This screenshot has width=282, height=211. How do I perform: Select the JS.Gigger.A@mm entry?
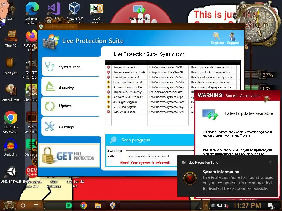(150, 102)
